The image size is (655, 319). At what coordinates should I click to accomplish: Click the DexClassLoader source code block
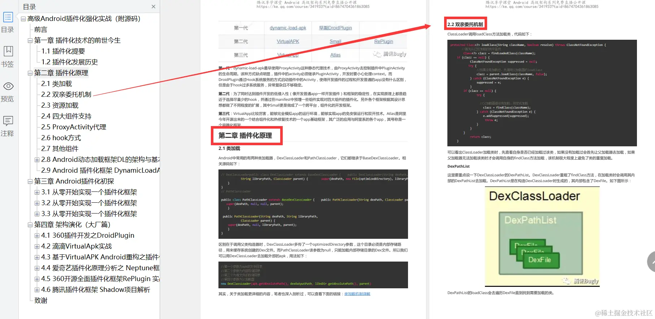tap(313, 204)
